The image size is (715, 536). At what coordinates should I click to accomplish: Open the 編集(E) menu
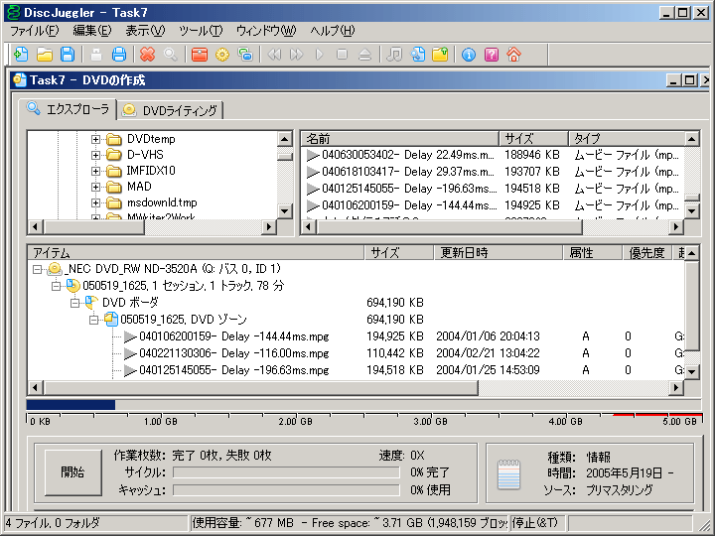tap(92, 31)
